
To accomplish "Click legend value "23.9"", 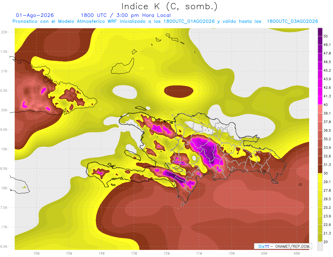I will pyautogui.click(x=327, y=216).
